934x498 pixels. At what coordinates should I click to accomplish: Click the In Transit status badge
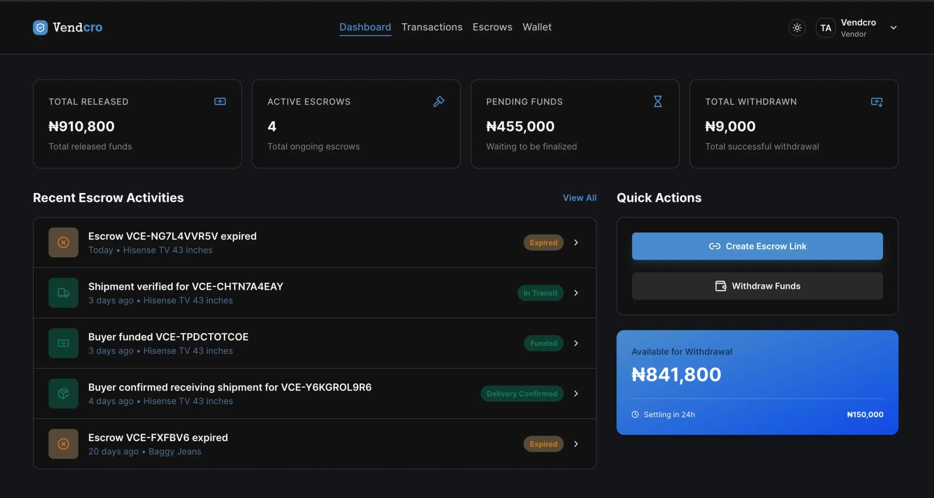click(540, 293)
